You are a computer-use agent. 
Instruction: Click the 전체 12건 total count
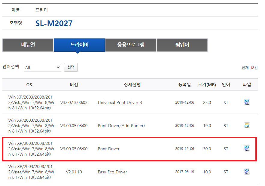pyautogui.click(x=250, y=68)
